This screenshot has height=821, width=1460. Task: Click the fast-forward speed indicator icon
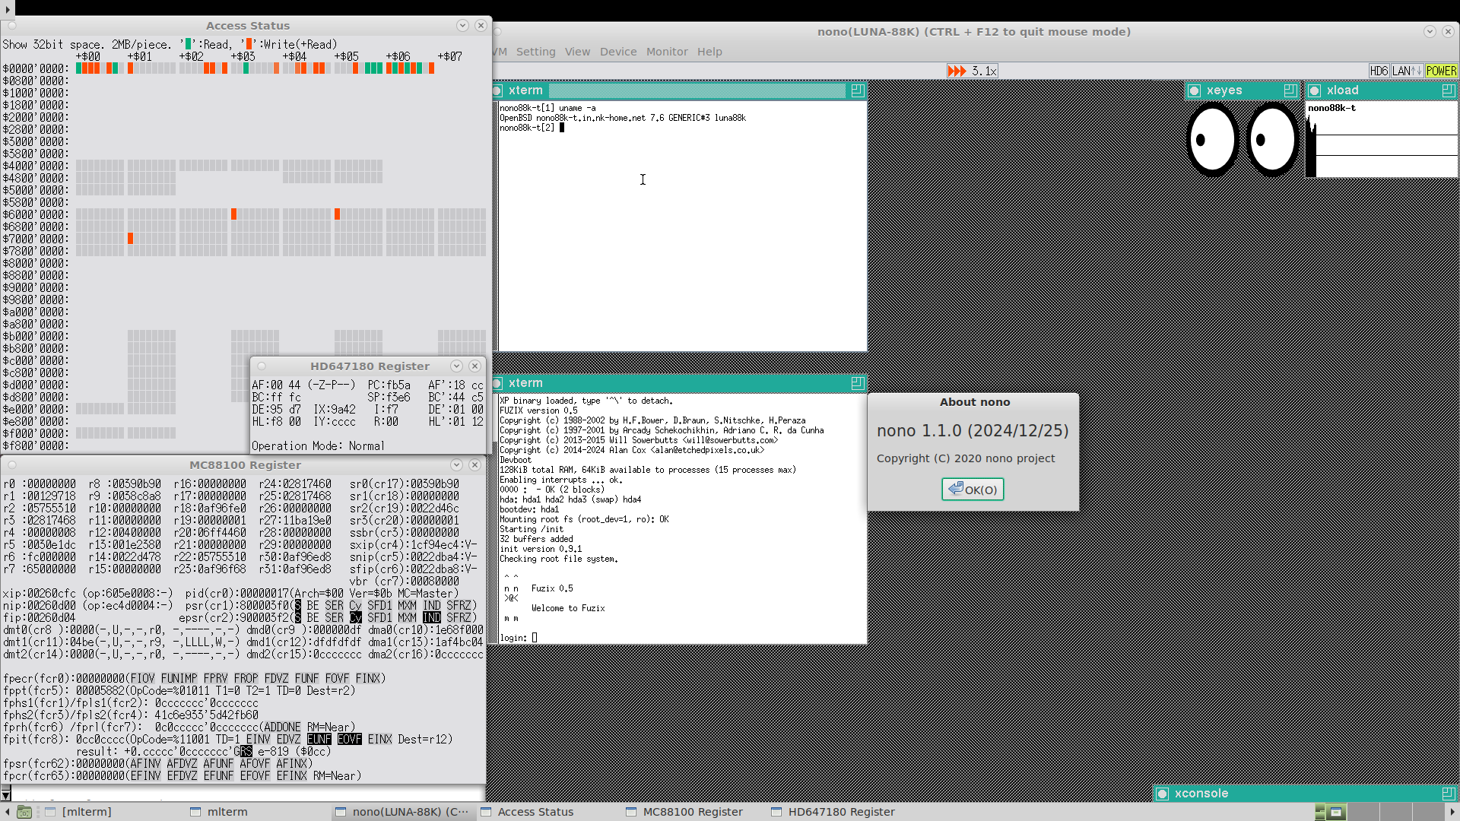(x=957, y=71)
